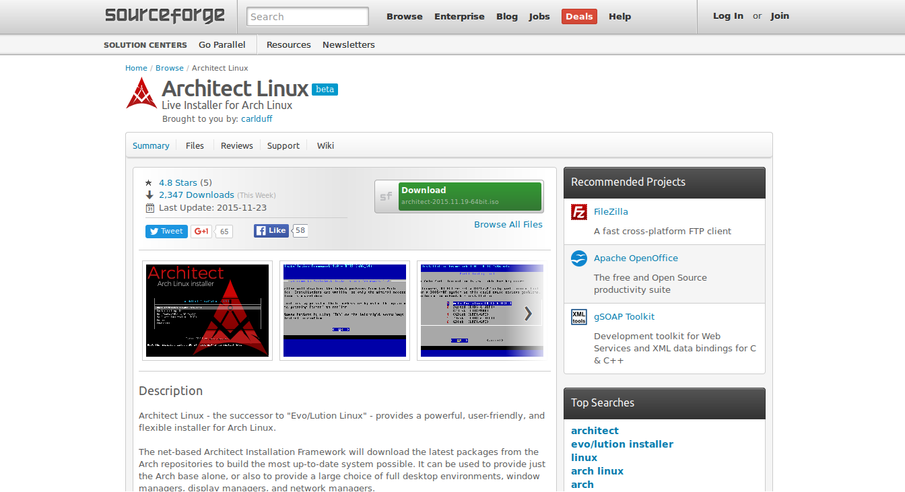Go to Browse in the breadcrumb
Image resolution: width=905 pixels, height=492 pixels.
click(170, 68)
